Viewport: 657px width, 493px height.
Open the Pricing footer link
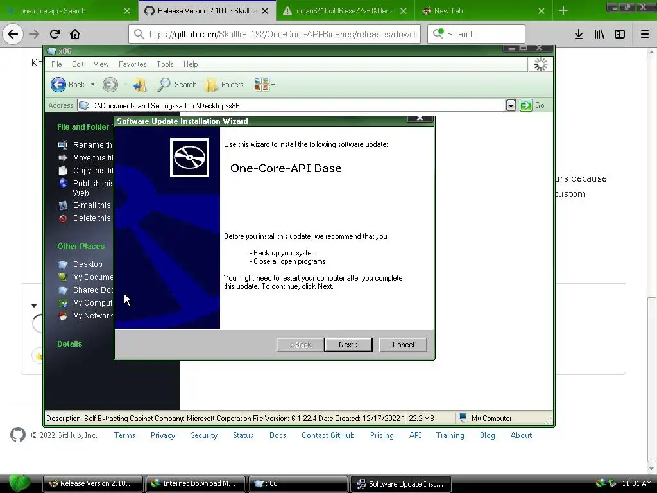[x=382, y=435]
